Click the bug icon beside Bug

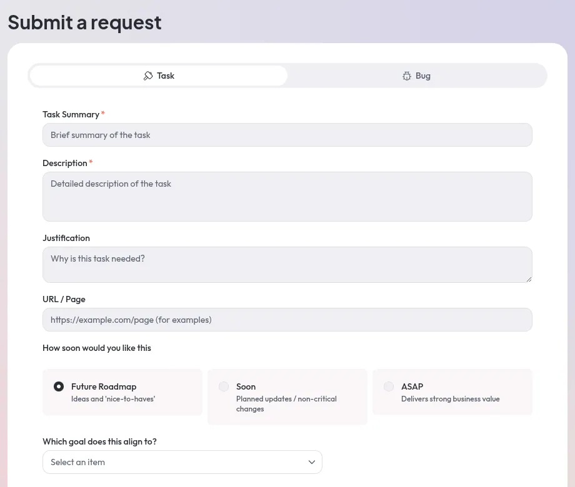point(407,76)
